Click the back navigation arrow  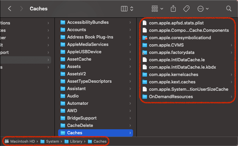[10, 9]
